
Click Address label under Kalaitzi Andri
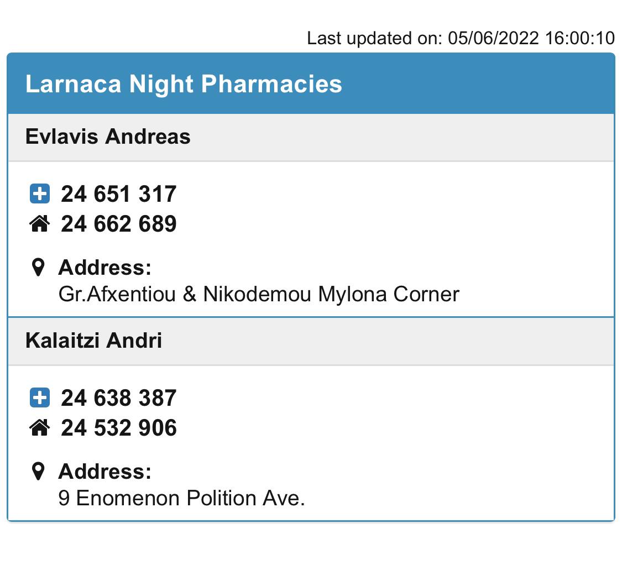[x=104, y=472]
